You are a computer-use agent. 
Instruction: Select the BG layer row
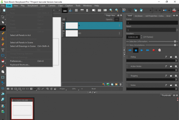(x=92, y=33)
